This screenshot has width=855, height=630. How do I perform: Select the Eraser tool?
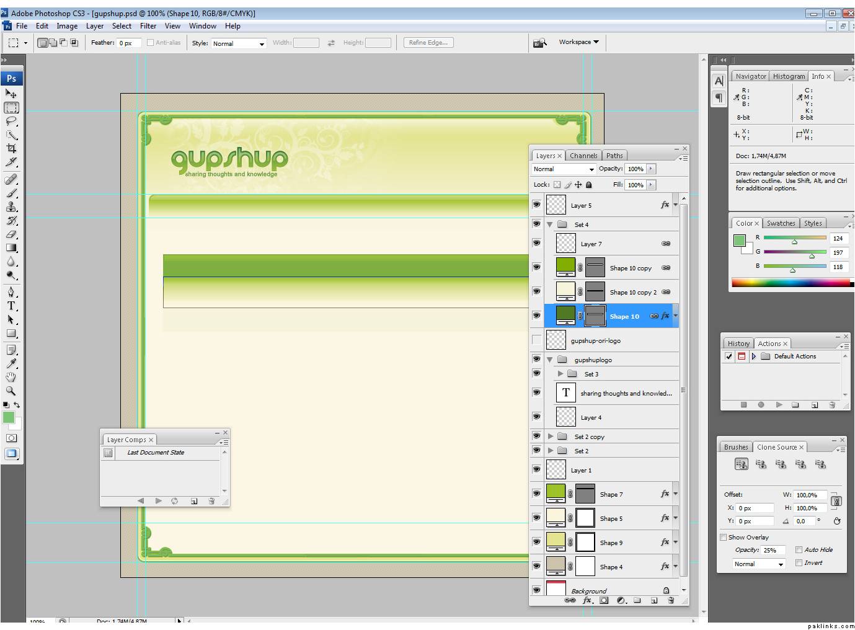pos(11,234)
